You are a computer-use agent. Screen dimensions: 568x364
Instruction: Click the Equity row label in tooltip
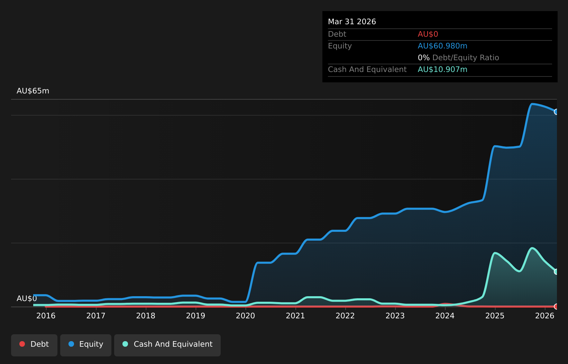[340, 46]
